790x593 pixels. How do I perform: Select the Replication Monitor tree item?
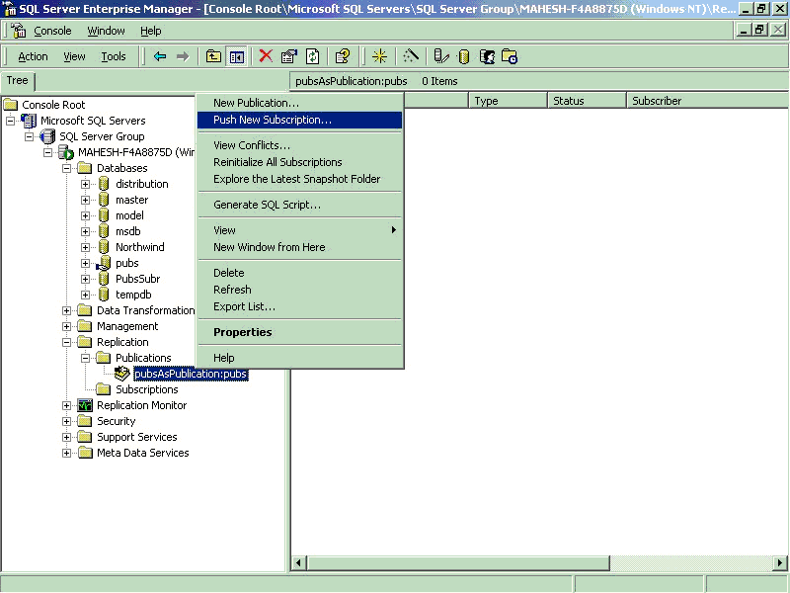(141, 405)
